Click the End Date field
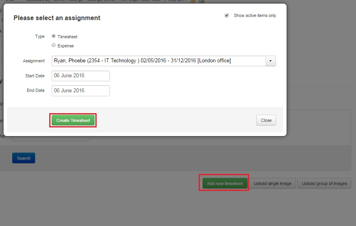This screenshot has width=356, height=226. (x=80, y=91)
